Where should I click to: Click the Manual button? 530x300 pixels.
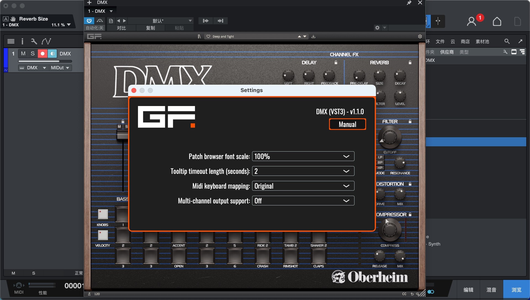(x=347, y=124)
